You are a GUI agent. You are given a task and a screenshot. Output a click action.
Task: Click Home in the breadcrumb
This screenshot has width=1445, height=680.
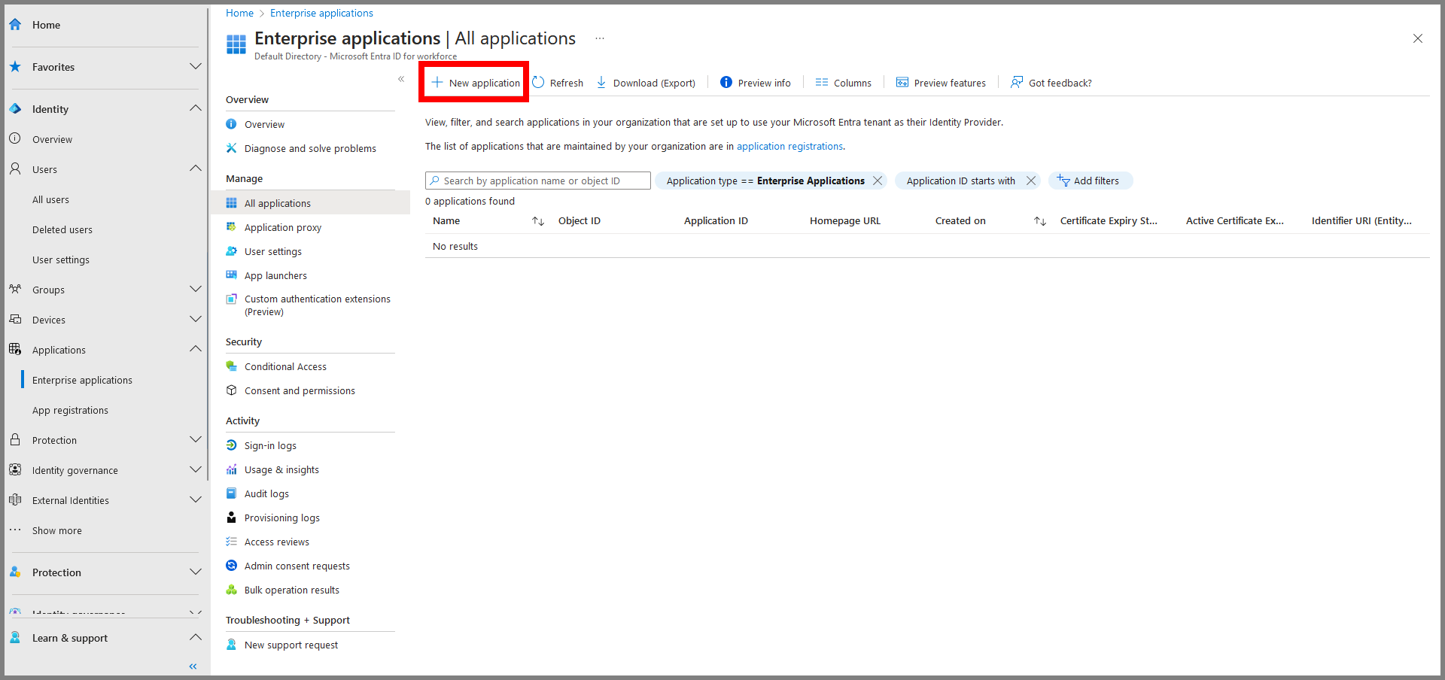coord(239,13)
